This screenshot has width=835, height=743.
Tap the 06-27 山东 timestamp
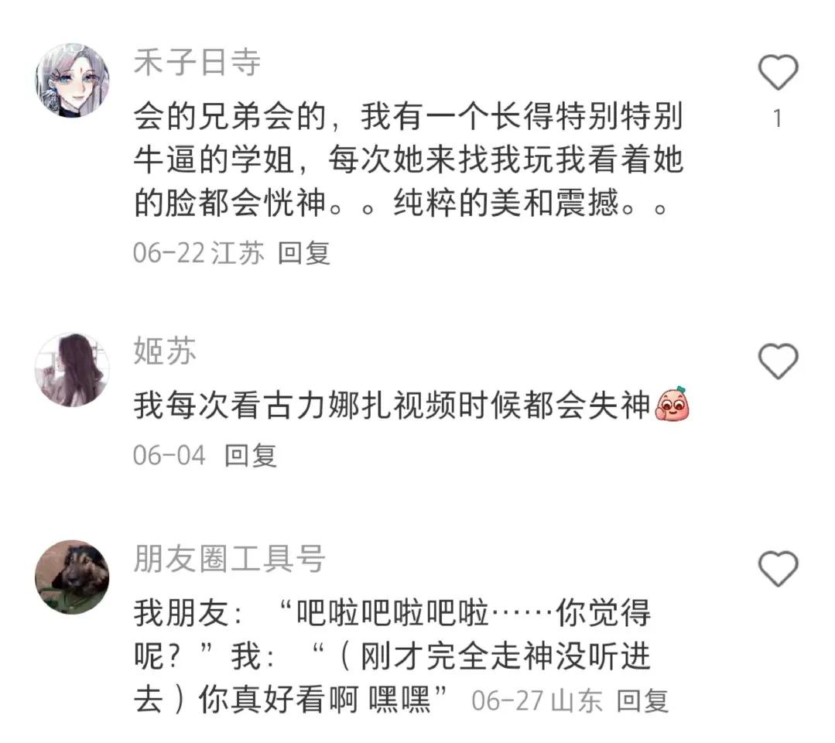[537, 701]
